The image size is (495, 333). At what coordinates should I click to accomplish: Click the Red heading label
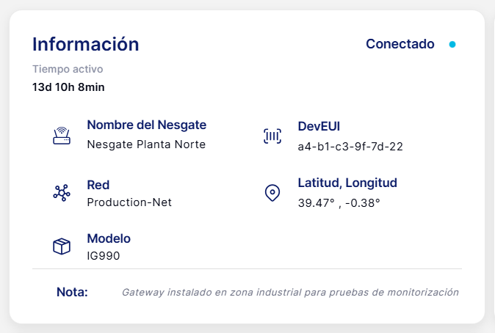tap(98, 185)
